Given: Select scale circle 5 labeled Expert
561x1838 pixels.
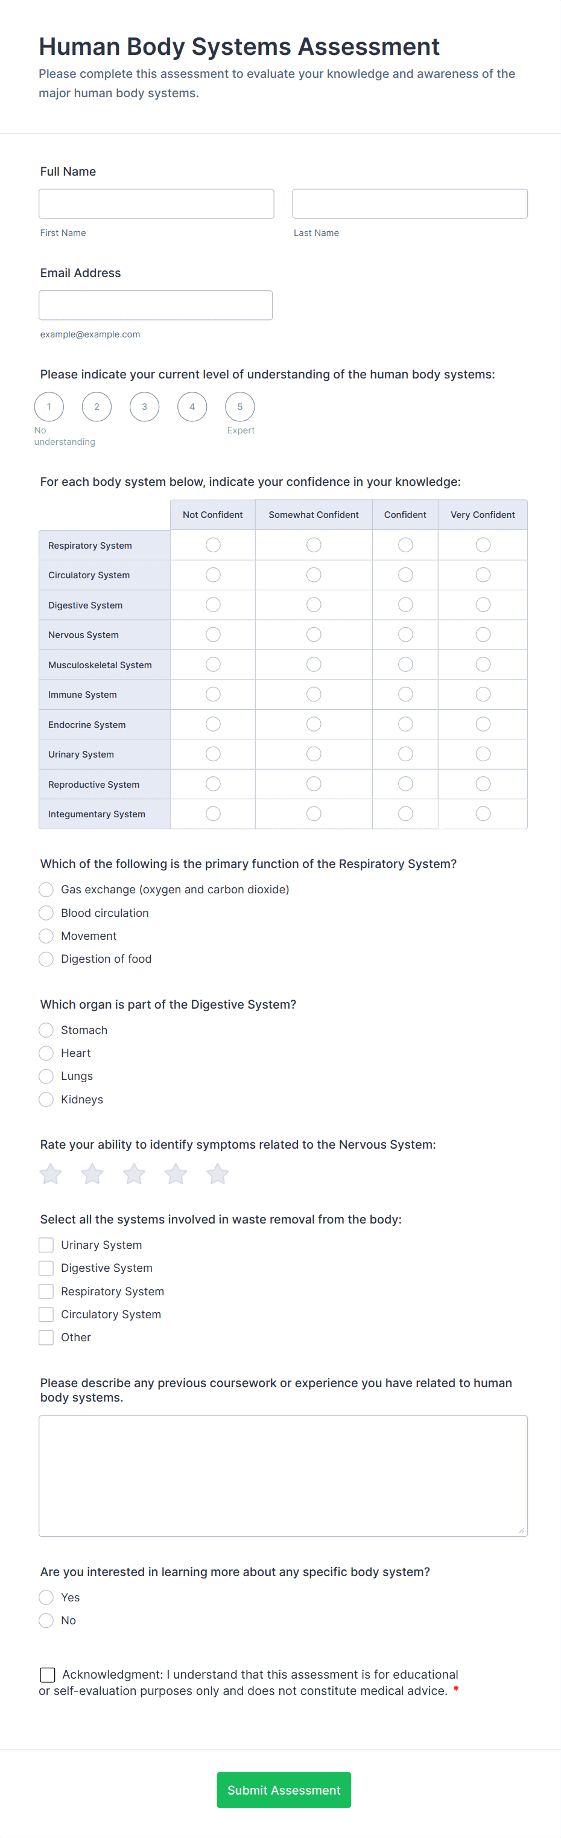Looking at the screenshot, I should (239, 407).
